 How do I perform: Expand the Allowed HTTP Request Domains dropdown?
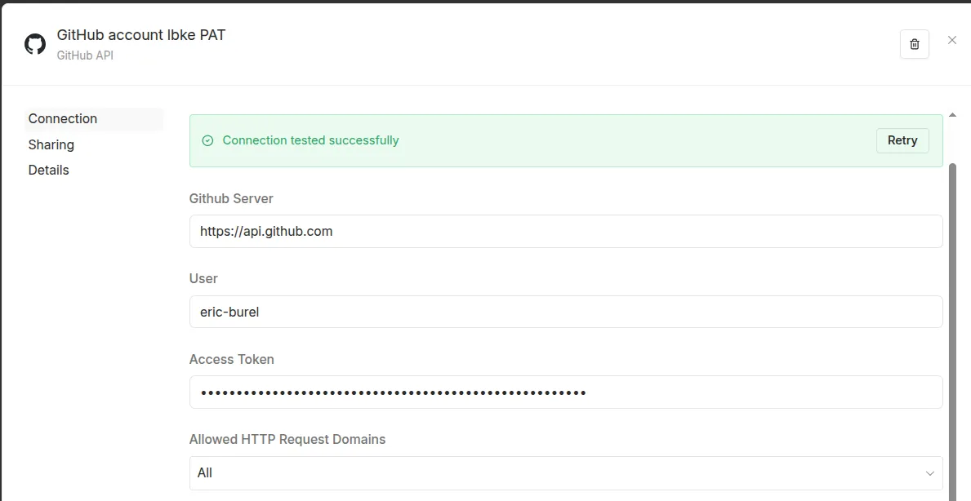coord(565,473)
